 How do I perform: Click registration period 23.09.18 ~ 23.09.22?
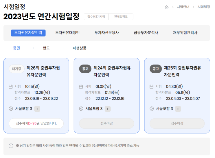[x=41, y=99]
